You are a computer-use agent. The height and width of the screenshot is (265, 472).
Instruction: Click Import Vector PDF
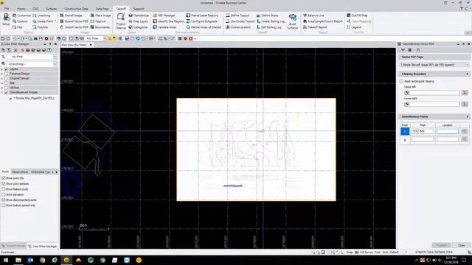[74, 27]
